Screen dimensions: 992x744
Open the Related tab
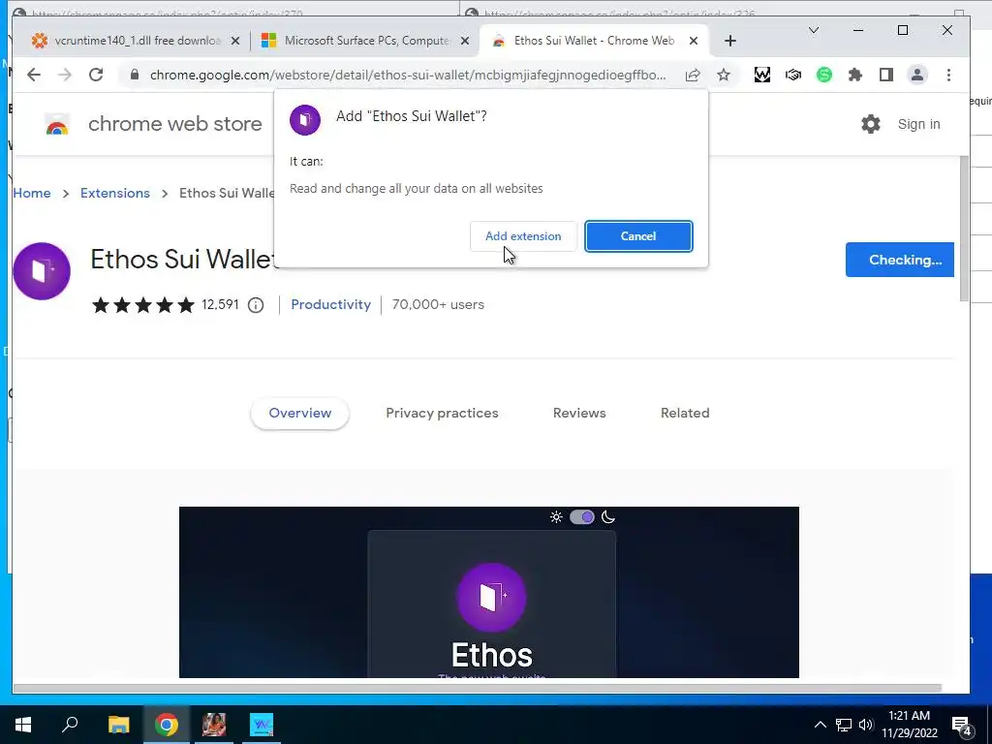tap(685, 413)
